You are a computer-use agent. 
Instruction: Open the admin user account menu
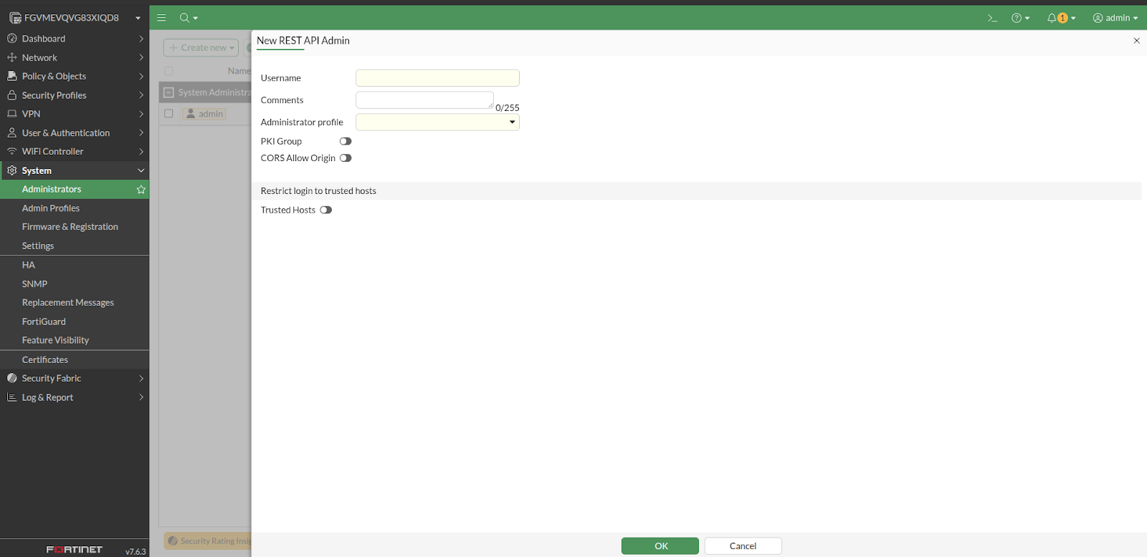click(x=1115, y=18)
